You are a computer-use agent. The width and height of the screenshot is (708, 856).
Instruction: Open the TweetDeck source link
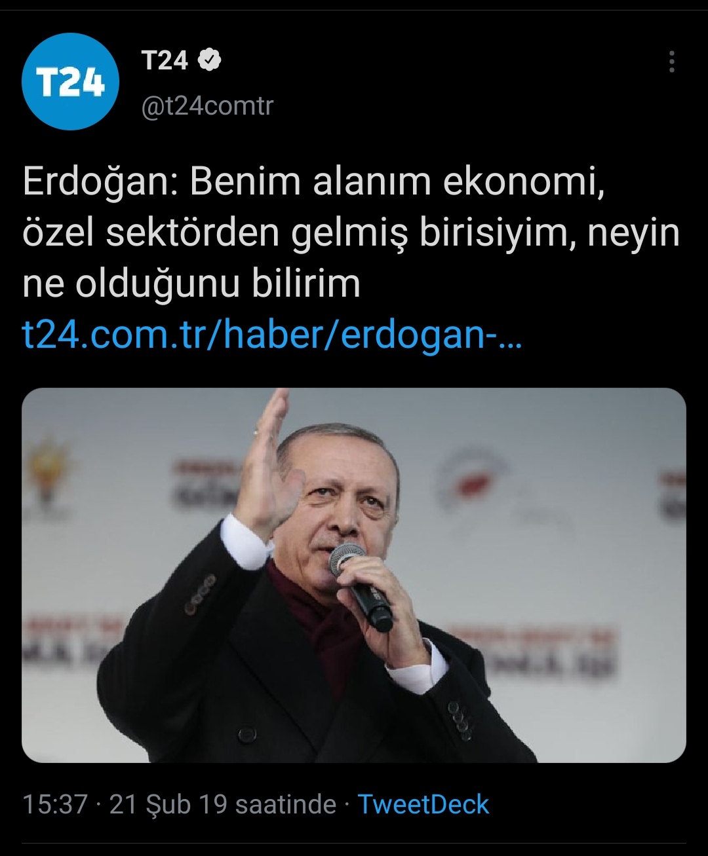point(423,804)
